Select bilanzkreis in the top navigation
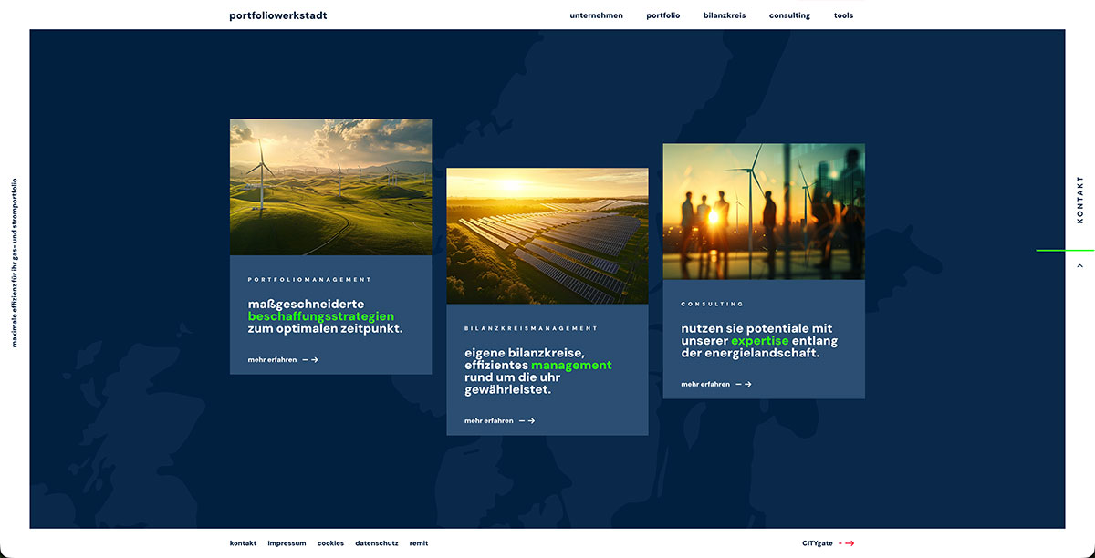Viewport: 1095px width, 558px height. tap(725, 15)
